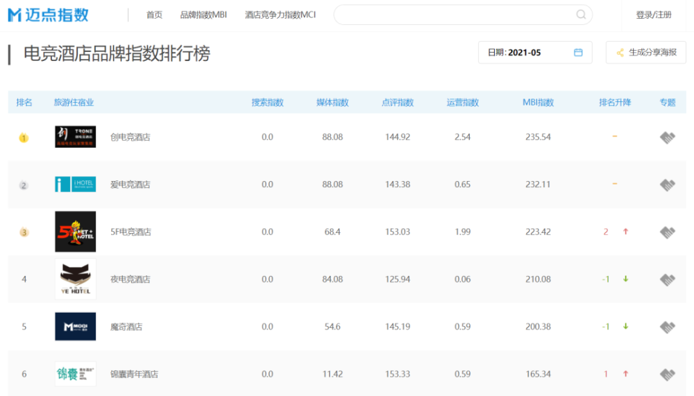Viewport: 694px width, 396px height.
Task: Click the gold rank 1 medal
Action: pos(24,137)
